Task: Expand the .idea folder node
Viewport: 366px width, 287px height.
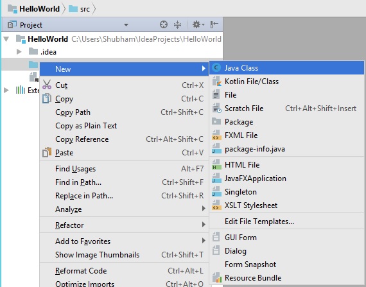Action: pos(19,52)
